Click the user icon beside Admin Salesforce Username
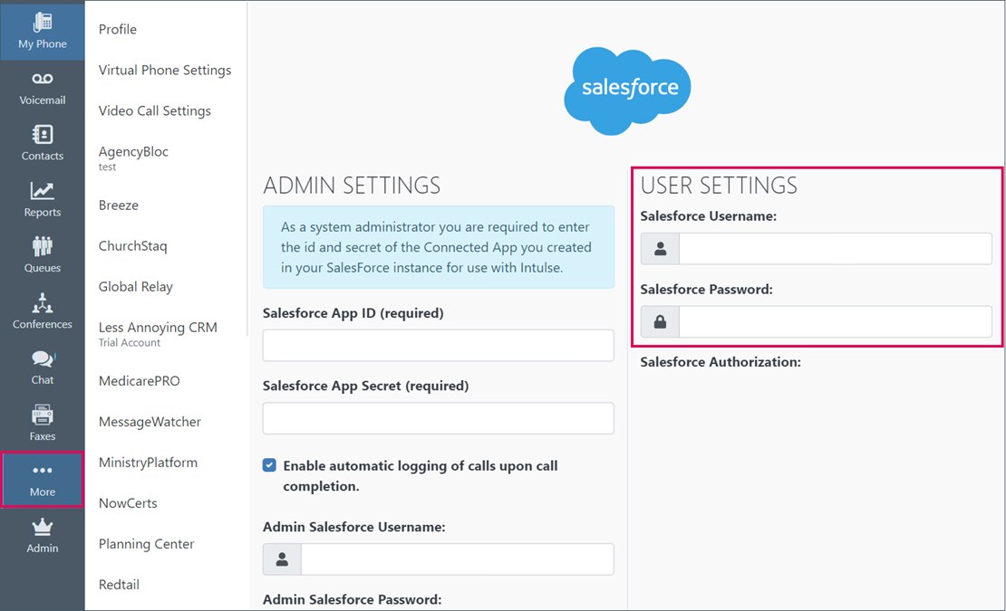Screen dimensions: 1006x611 tap(282, 559)
